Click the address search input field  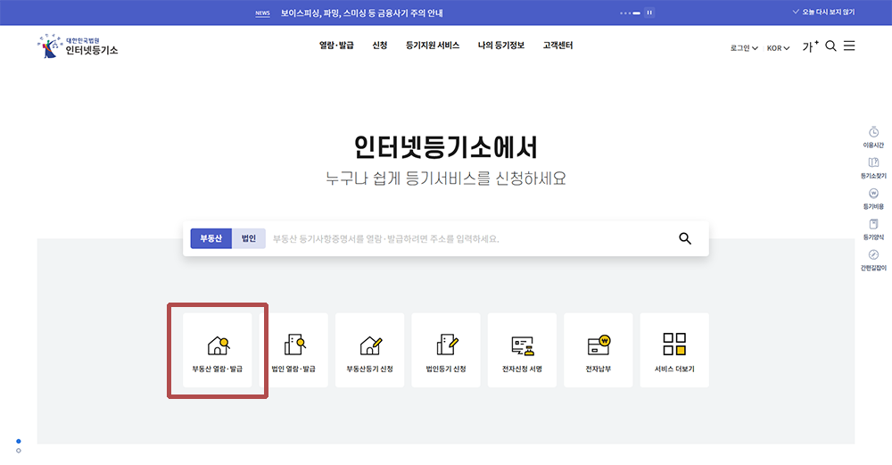coord(469,239)
